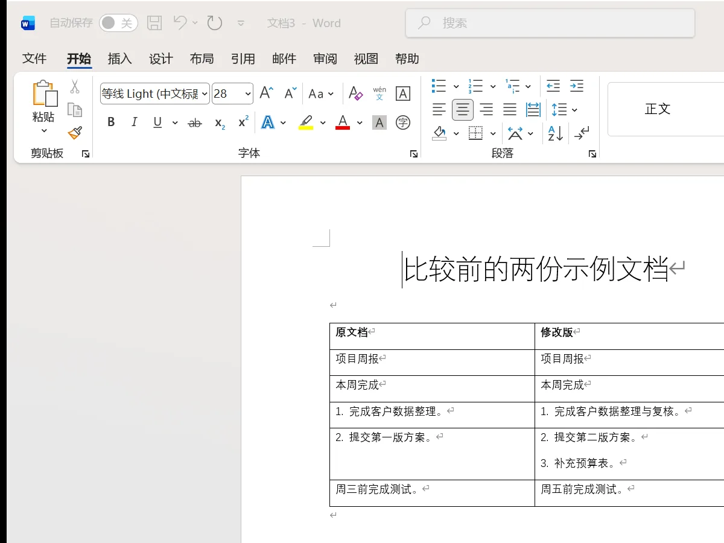The image size is (724, 543).
Task: Insert an enclosed character (字 in circle)
Action: coord(403,123)
